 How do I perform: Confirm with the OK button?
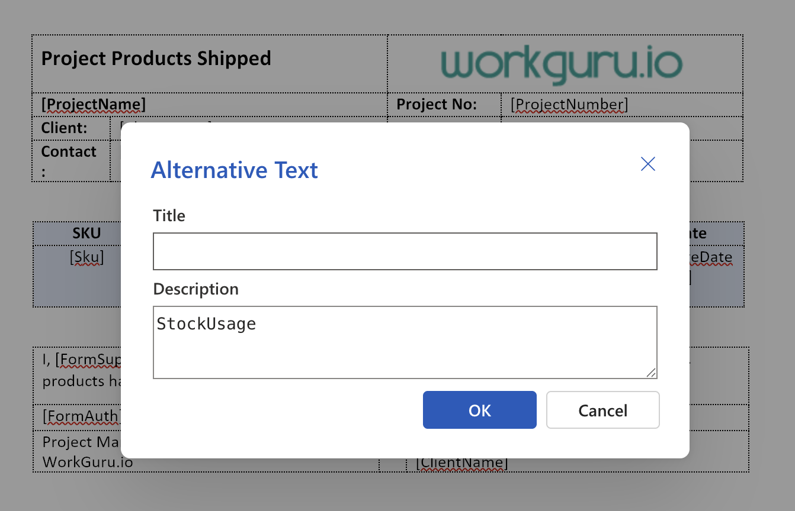(x=480, y=410)
